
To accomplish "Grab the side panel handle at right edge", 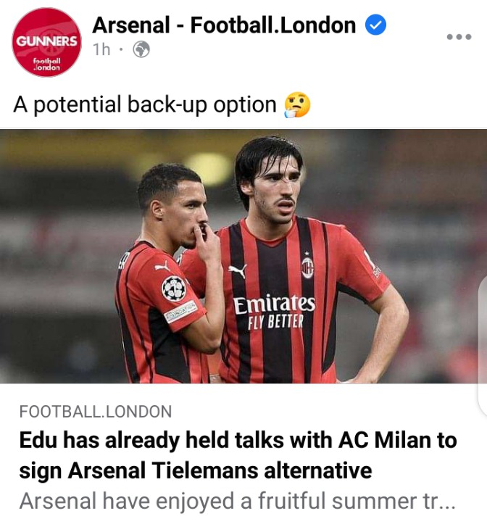I will [483, 347].
